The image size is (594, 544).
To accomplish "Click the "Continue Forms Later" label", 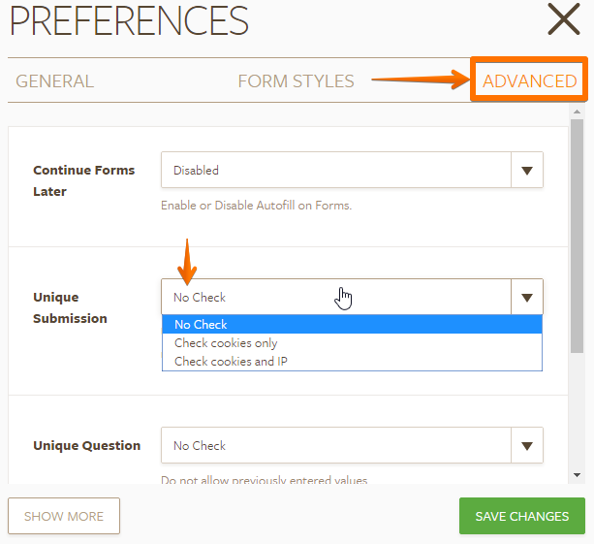I will click(x=84, y=180).
